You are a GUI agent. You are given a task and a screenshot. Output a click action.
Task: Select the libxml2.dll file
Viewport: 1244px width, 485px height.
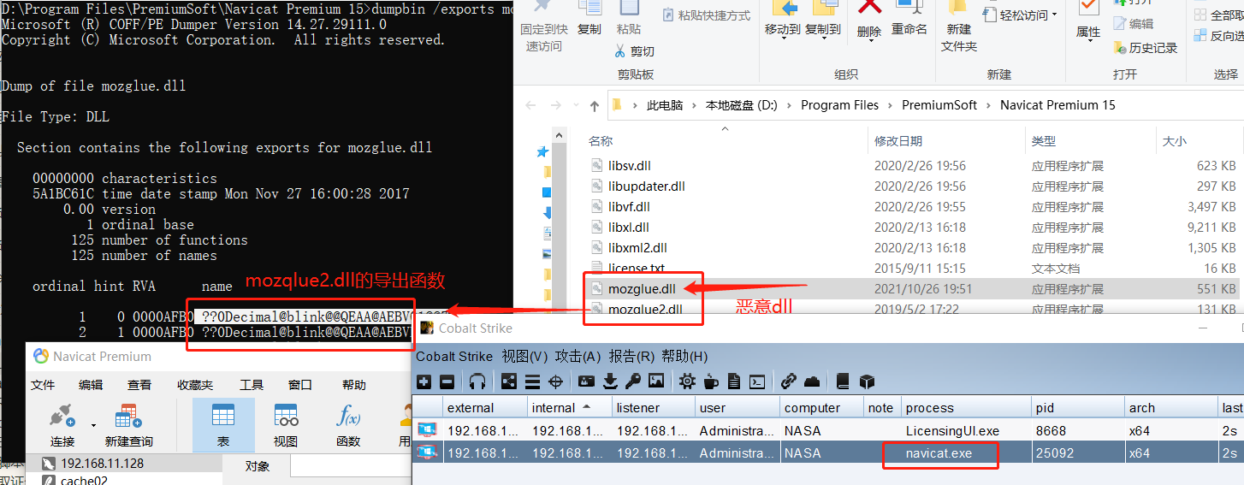coord(637,248)
